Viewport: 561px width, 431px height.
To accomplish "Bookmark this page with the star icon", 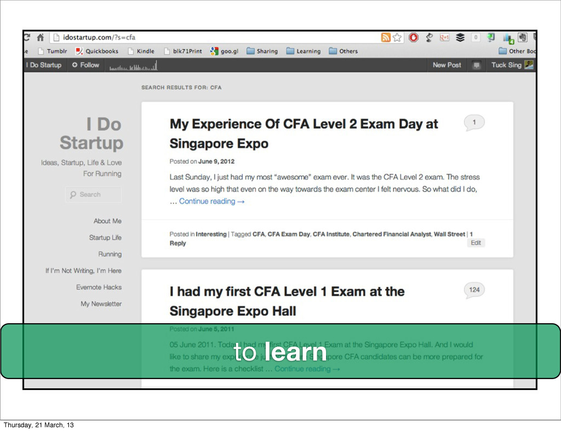I will (x=397, y=37).
